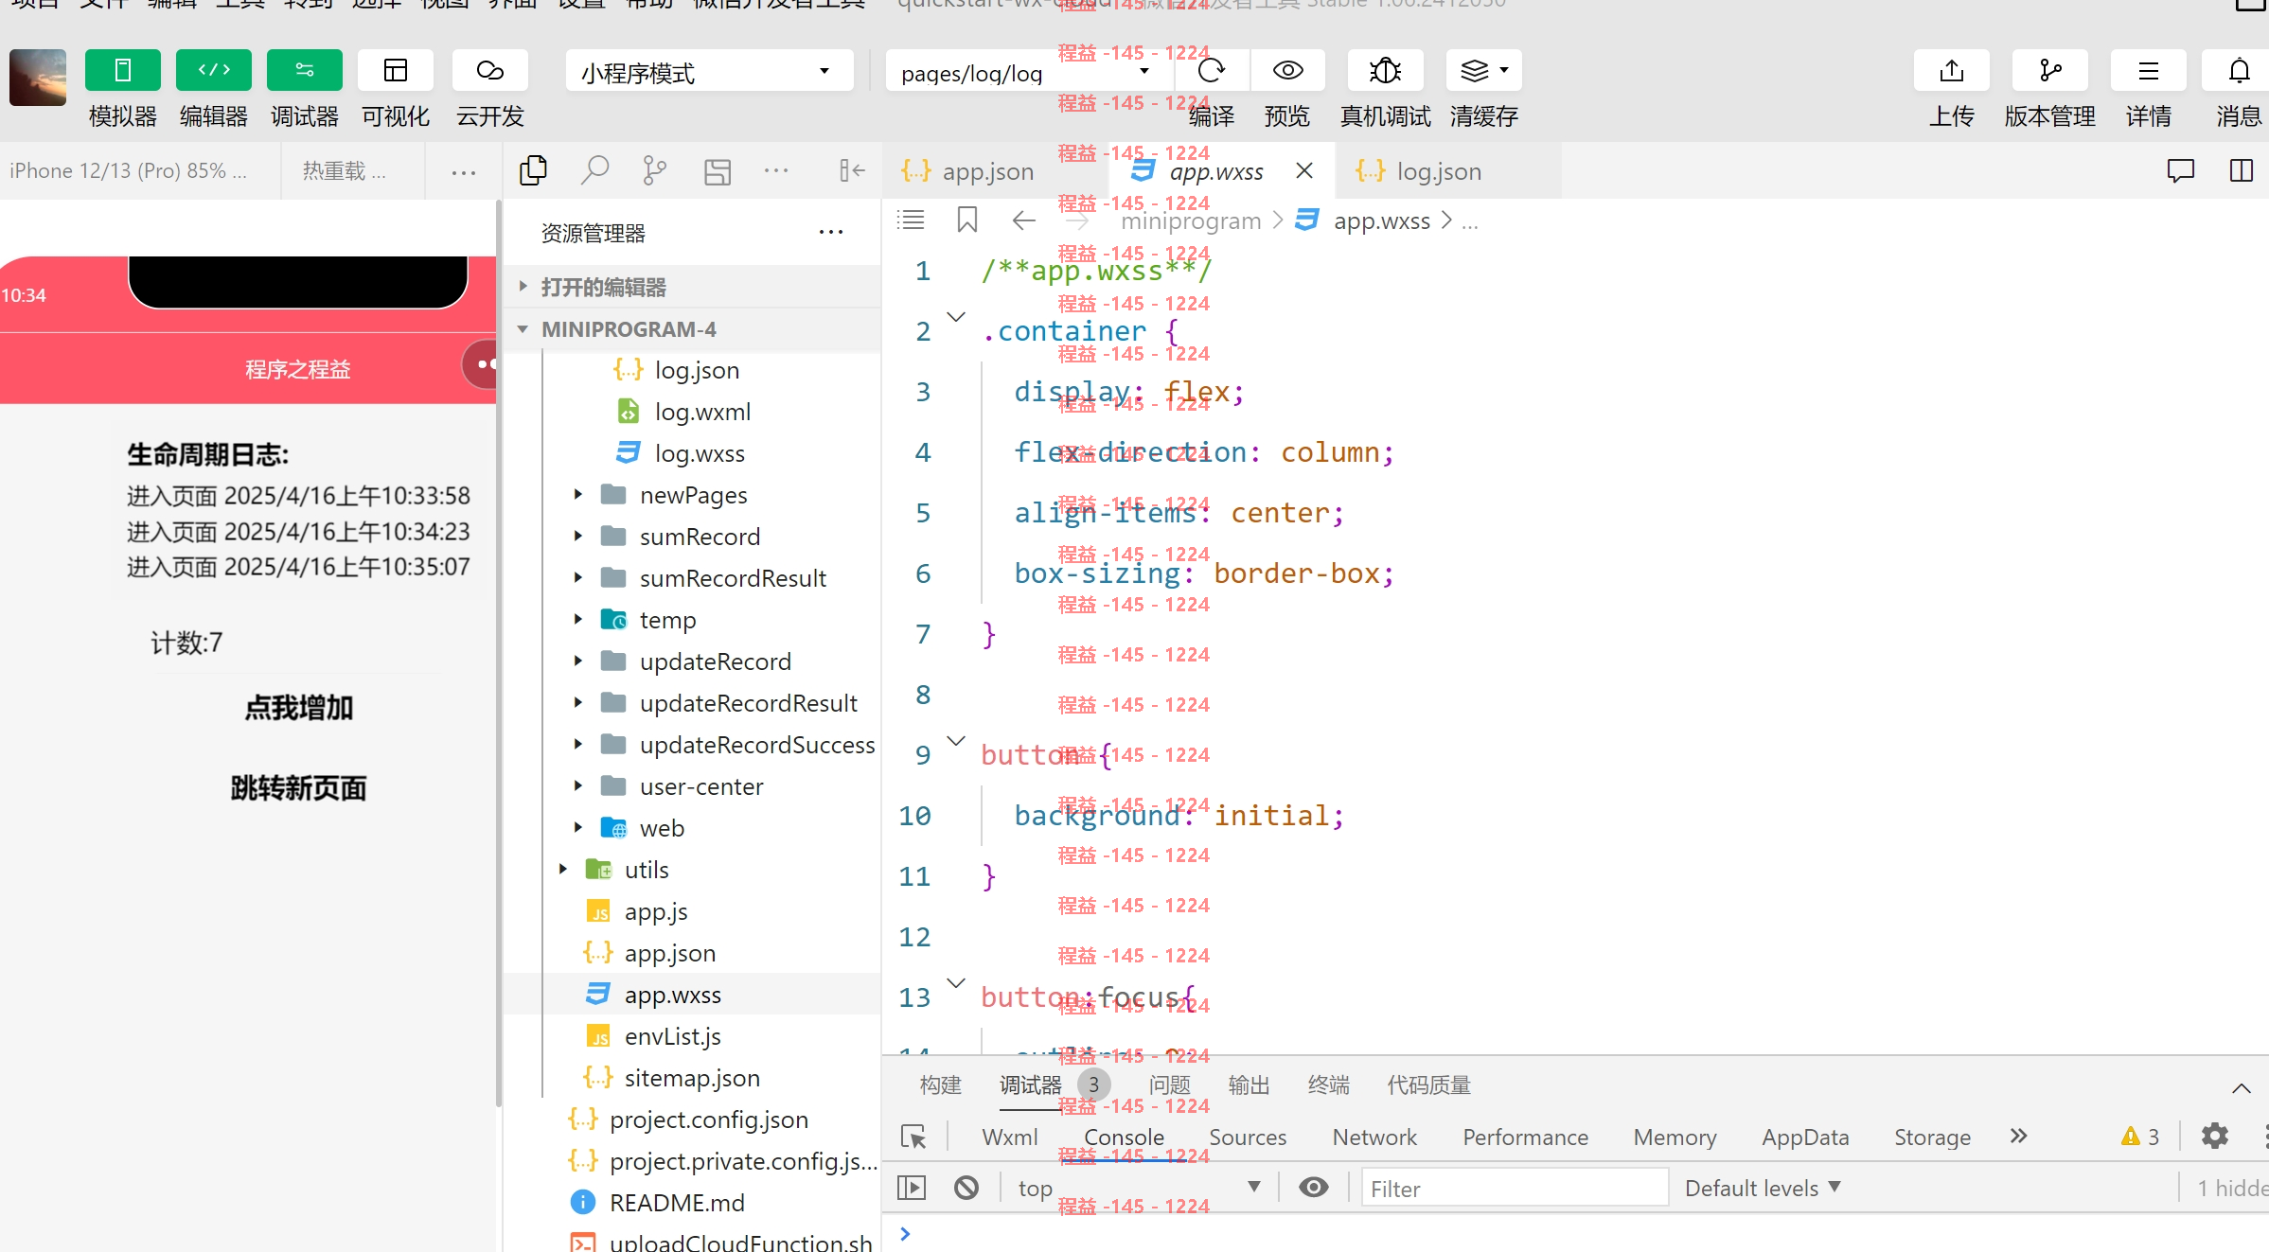Show the file explorer copy-pages icon
Image resolution: width=2269 pixels, height=1252 pixels.
click(534, 170)
